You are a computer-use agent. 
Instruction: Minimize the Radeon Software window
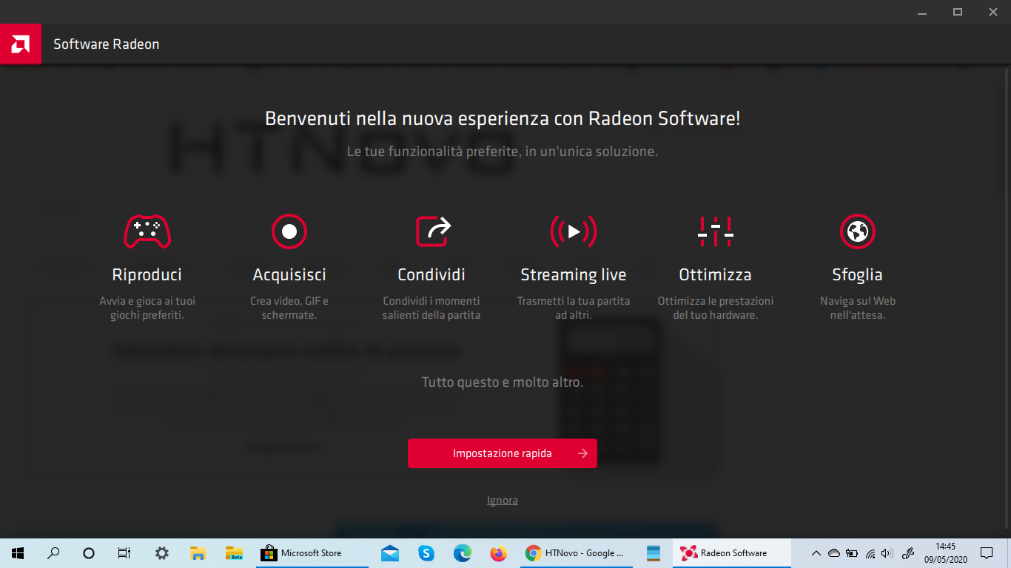click(922, 12)
